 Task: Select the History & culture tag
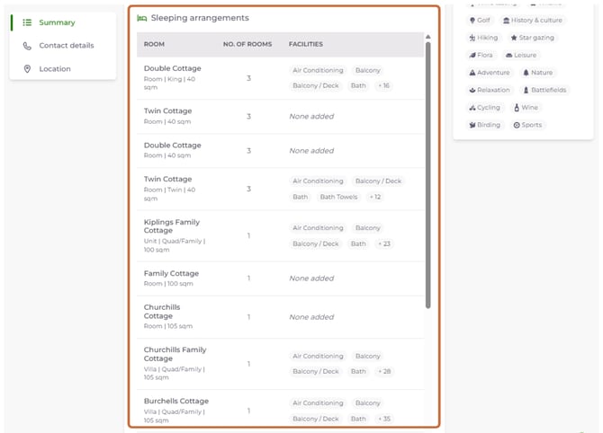click(533, 21)
